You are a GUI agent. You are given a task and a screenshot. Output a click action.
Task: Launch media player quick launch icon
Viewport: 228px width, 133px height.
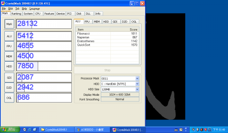point(25,130)
